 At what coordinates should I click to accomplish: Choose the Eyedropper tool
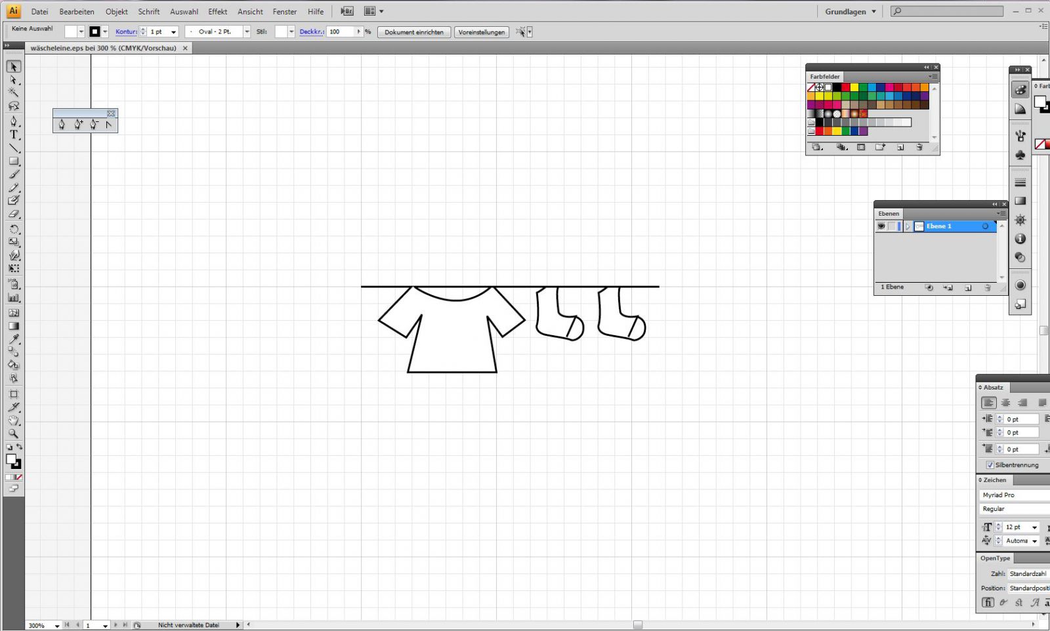[x=13, y=339]
